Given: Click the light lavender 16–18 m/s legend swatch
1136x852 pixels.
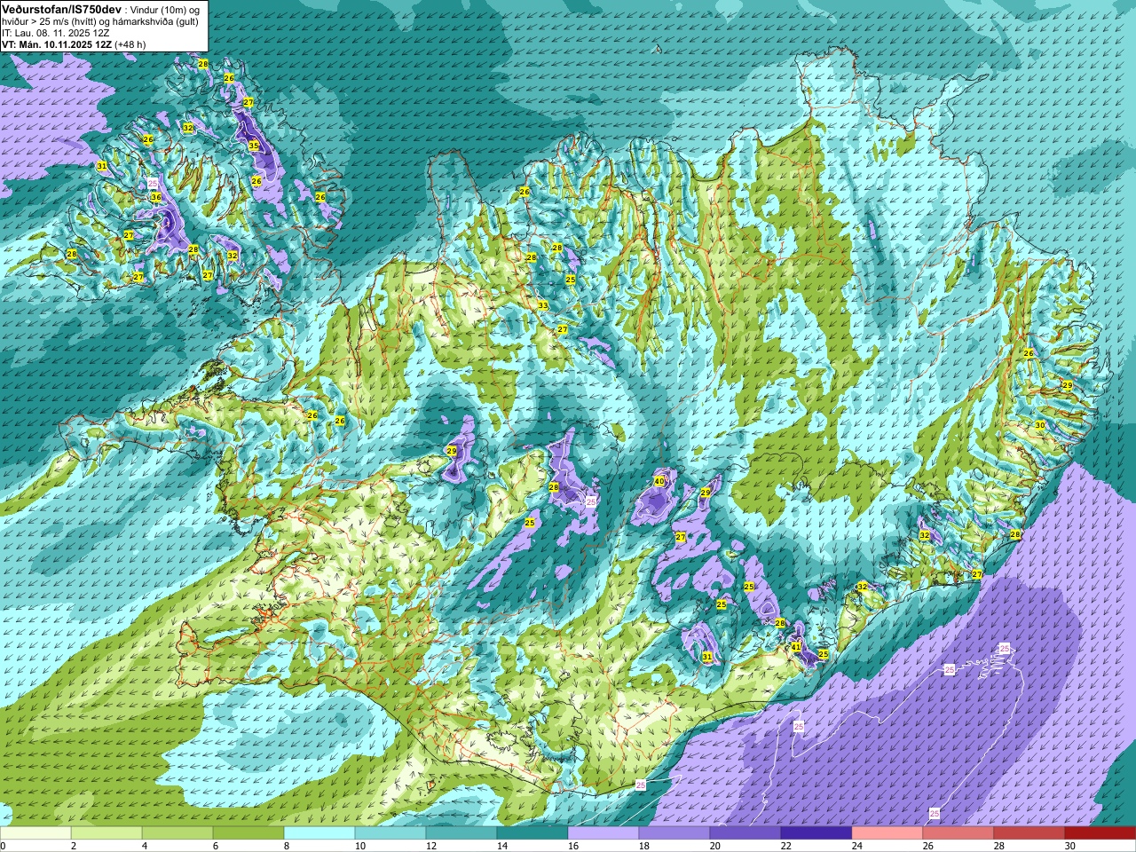Looking at the screenshot, I should click(x=603, y=832).
